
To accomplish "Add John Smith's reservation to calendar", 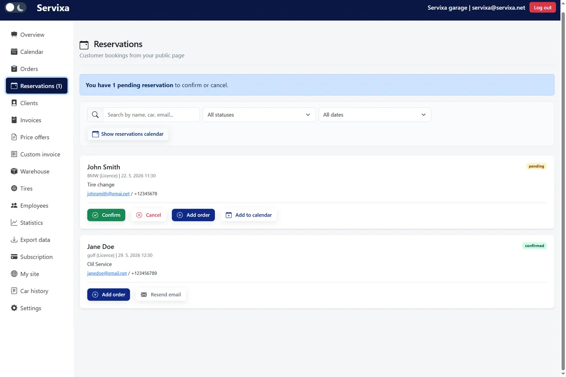I will (249, 215).
